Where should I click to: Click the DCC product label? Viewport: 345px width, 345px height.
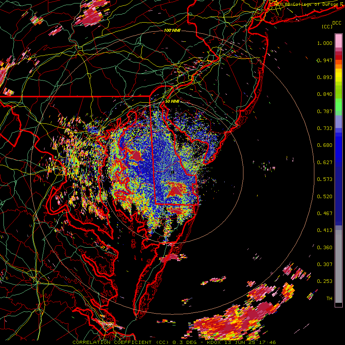tap(337, 23)
